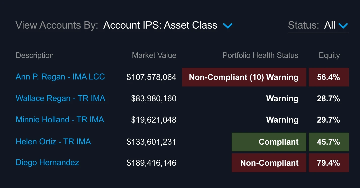Click the chevron beside 'All' status
This screenshot has width=360, height=188.
[x=343, y=25]
